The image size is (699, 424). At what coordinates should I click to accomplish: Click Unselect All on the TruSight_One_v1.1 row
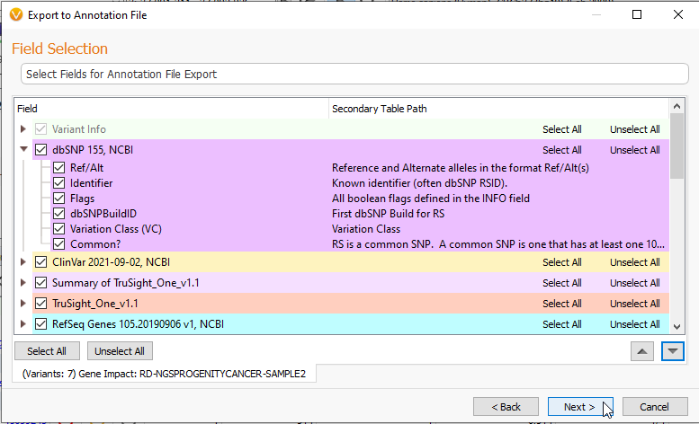pos(635,304)
